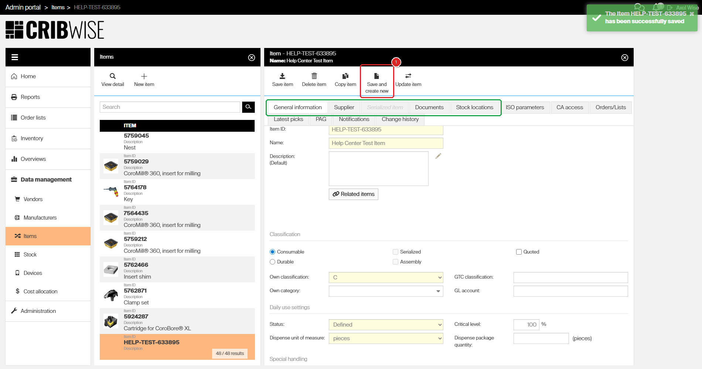
Task: Click Critical level field
Action: click(x=526, y=325)
